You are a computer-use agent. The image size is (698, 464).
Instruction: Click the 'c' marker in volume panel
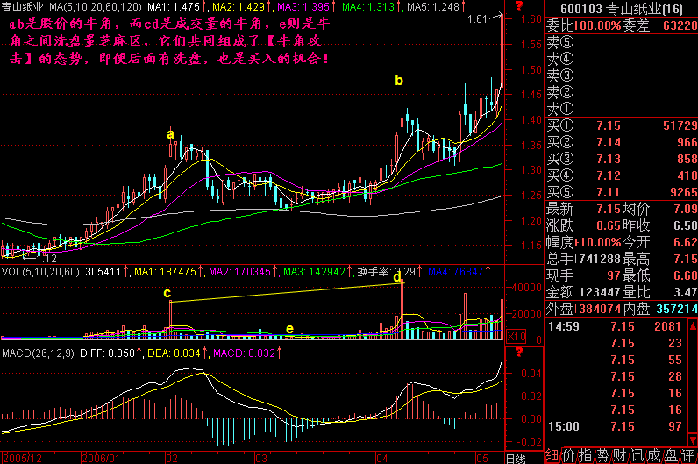(x=167, y=292)
